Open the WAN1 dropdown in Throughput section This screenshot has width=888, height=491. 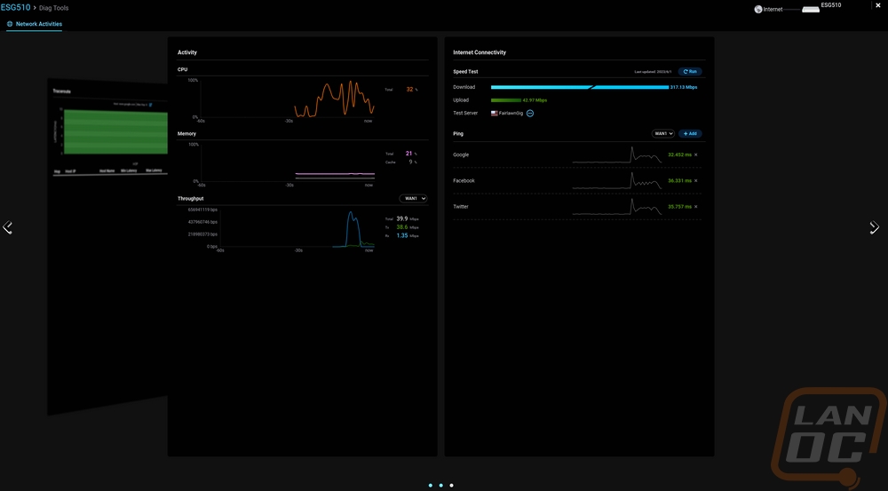point(413,198)
